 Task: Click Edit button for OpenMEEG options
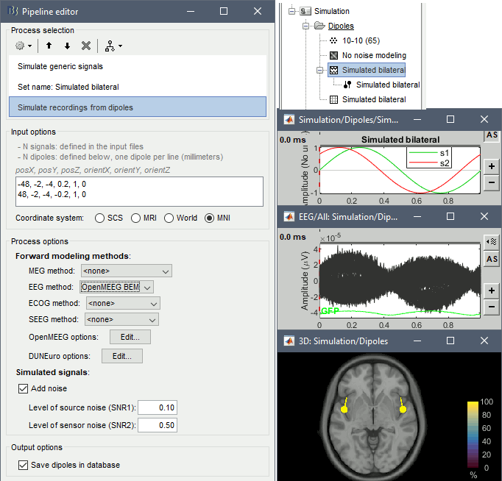click(130, 337)
